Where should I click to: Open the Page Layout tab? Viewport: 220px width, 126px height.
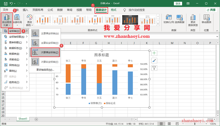point(38,10)
